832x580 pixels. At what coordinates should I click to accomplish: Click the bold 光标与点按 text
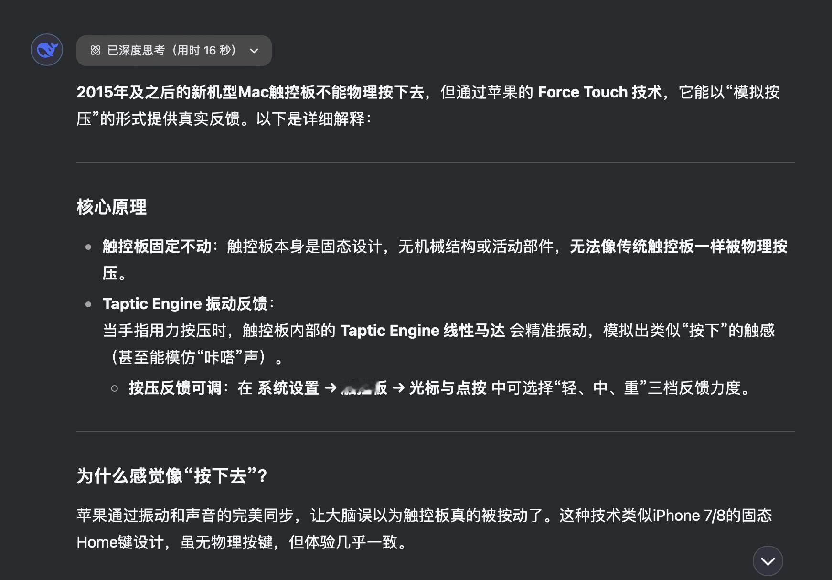coord(448,388)
